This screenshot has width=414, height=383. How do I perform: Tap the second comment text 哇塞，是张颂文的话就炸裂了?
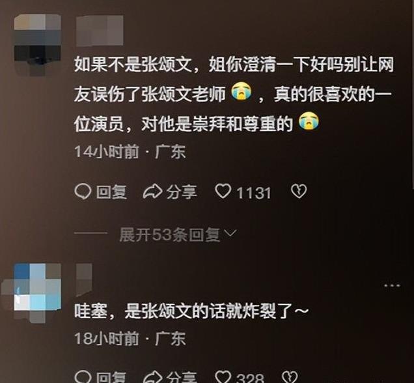point(191,311)
